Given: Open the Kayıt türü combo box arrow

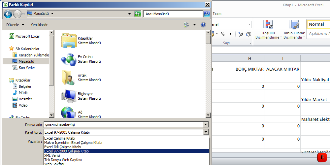Looking at the screenshot, I should [206, 132].
